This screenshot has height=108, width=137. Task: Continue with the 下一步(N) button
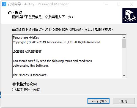pos(98,101)
